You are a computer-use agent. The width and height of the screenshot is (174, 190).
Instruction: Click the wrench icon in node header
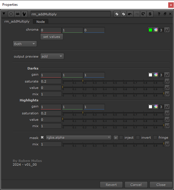[x=25, y=14]
